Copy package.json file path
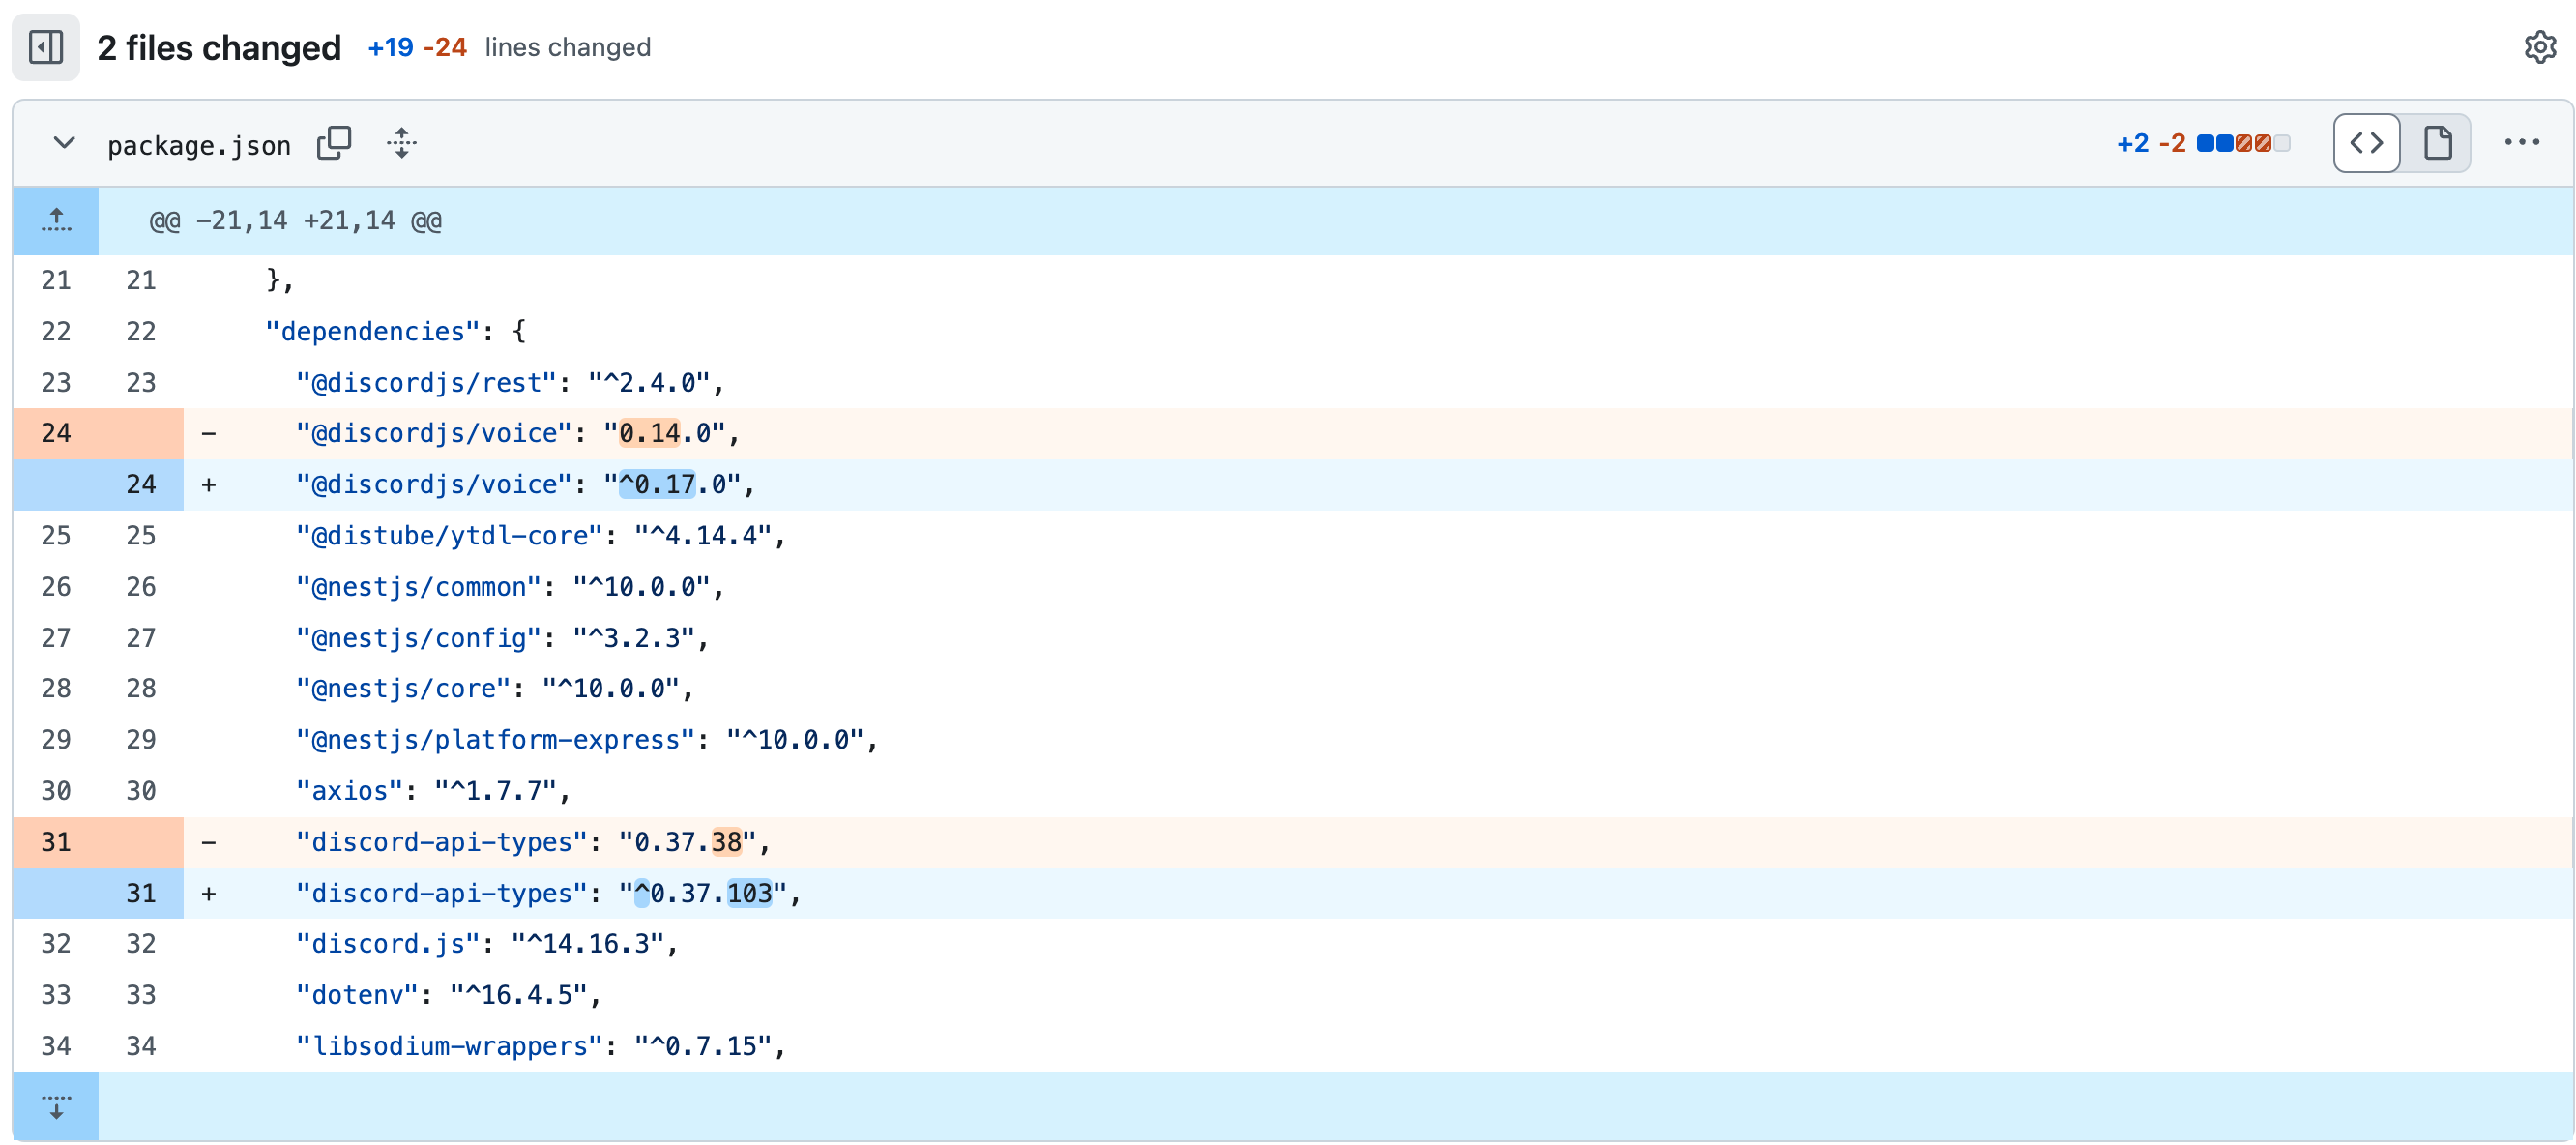Viewport: 2576px width, 1145px height. tap(334, 143)
